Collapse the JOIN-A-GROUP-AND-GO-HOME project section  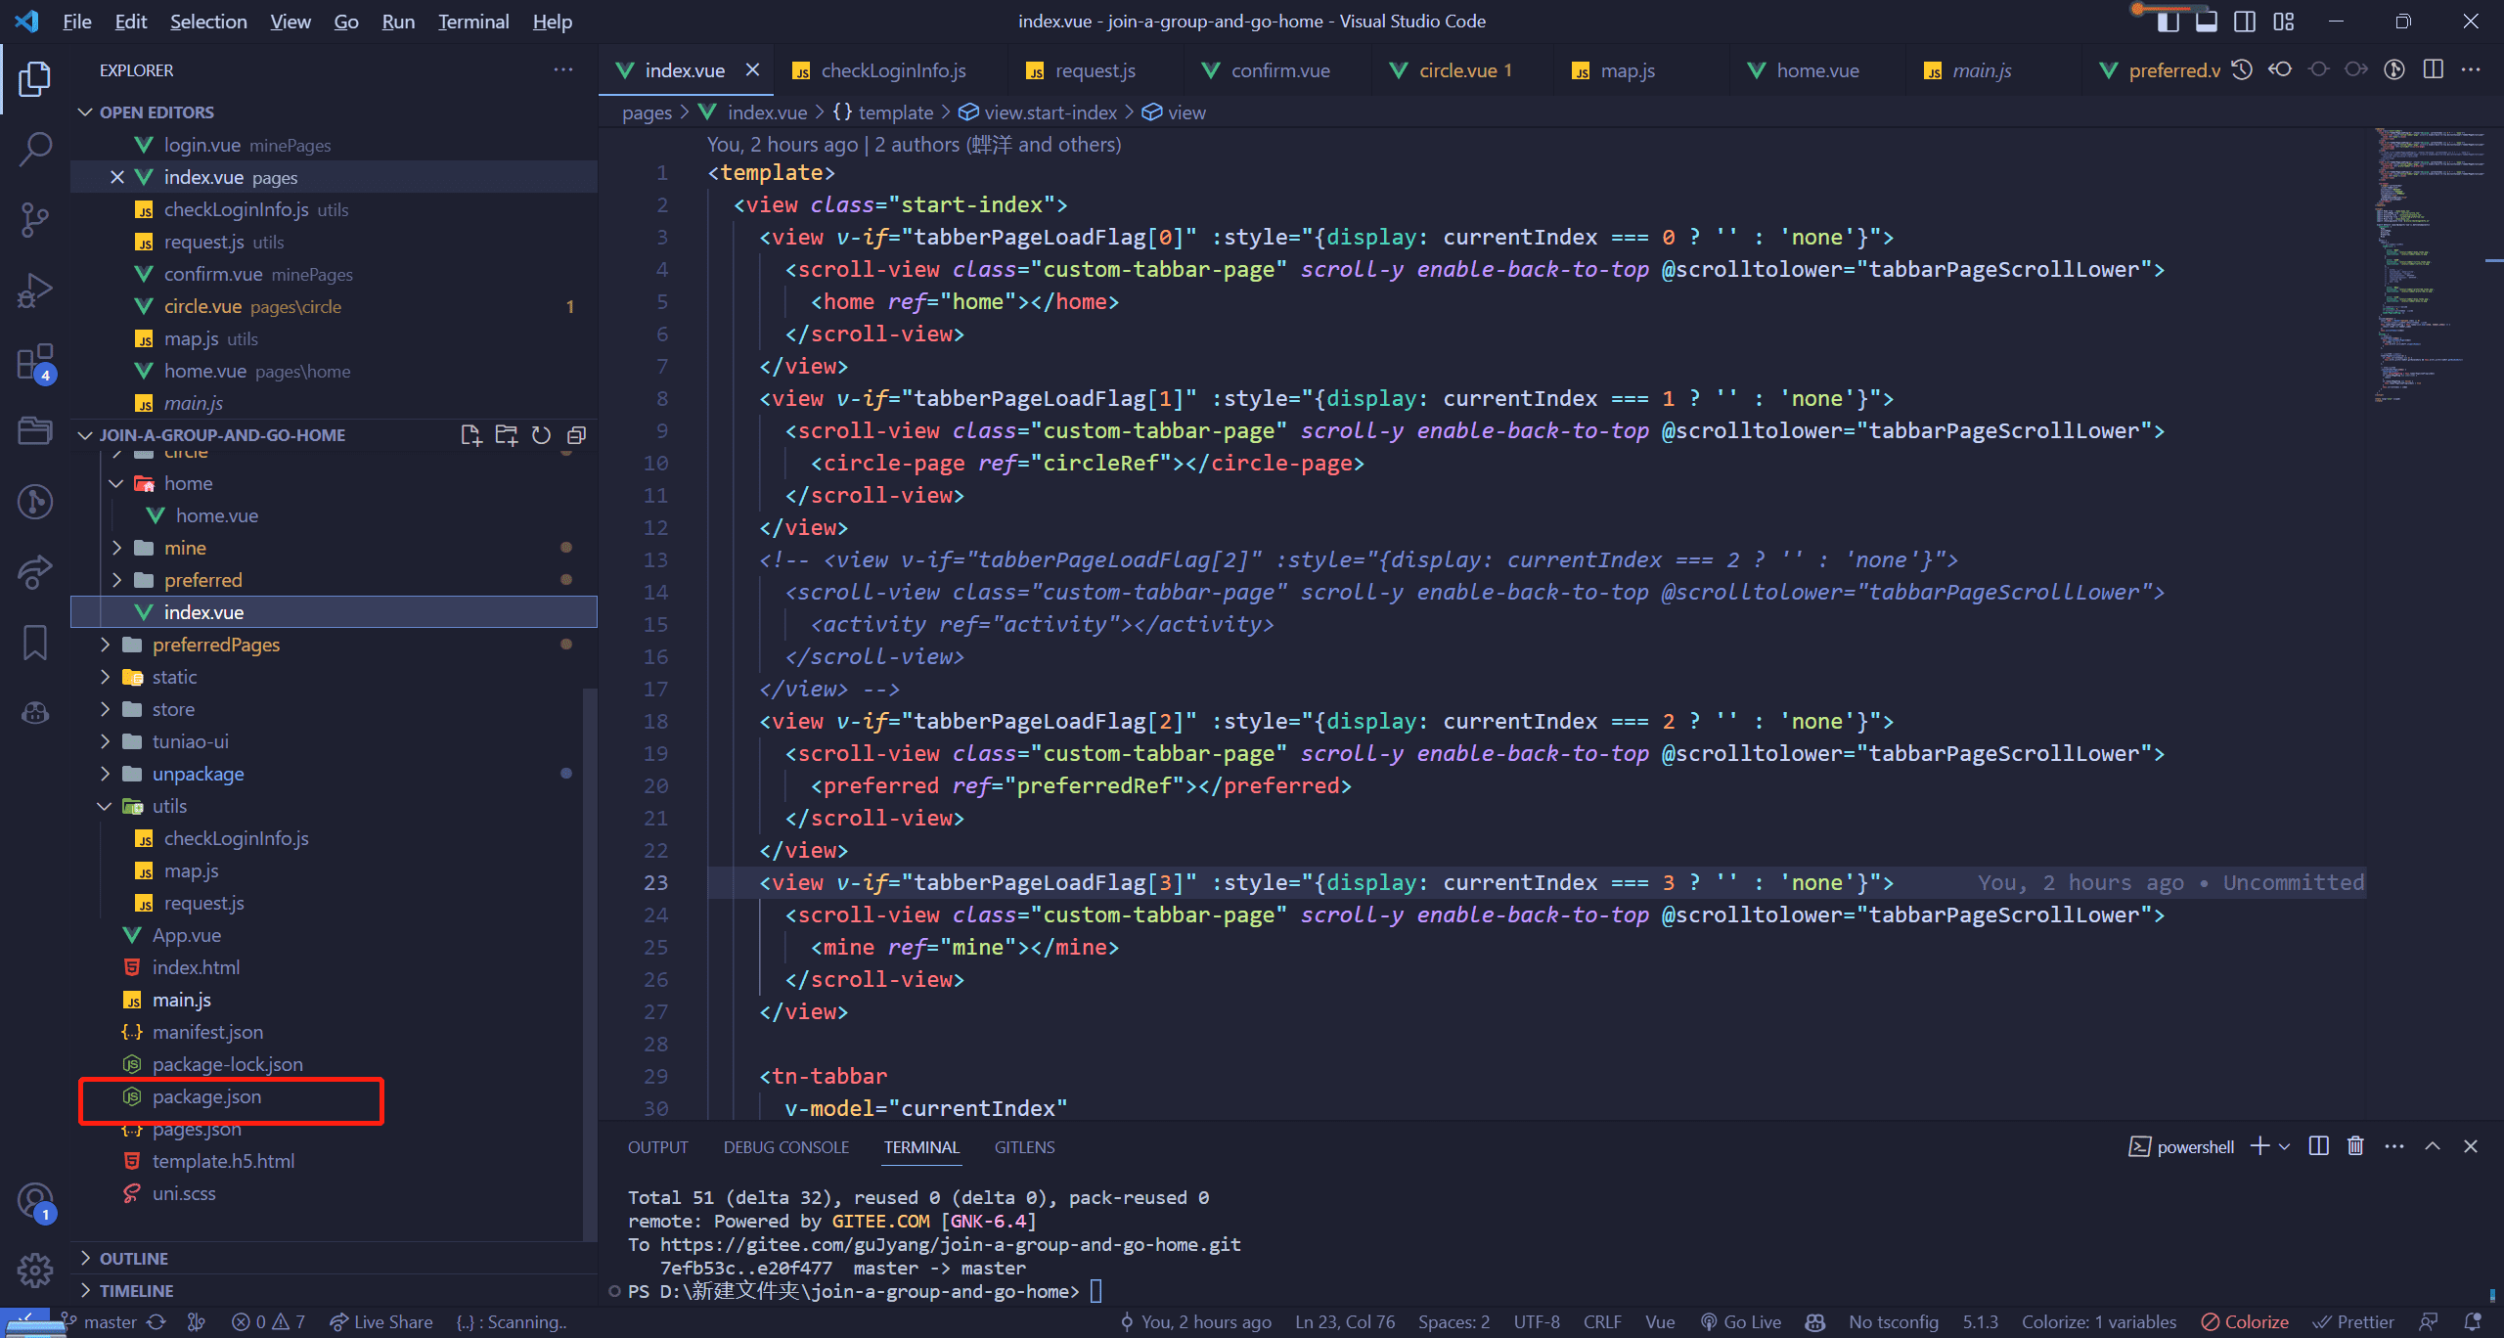coord(85,435)
